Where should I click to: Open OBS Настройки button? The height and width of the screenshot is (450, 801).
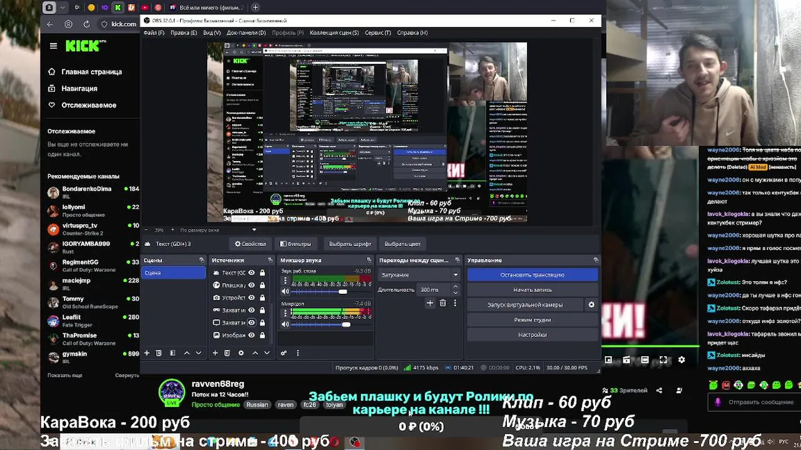[532, 335]
